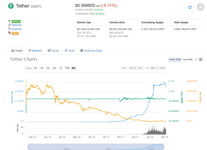Click circulating supply 2,107,140,814 USDT
The width and height of the screenshot is (207, 150).
tap(153, 29)
